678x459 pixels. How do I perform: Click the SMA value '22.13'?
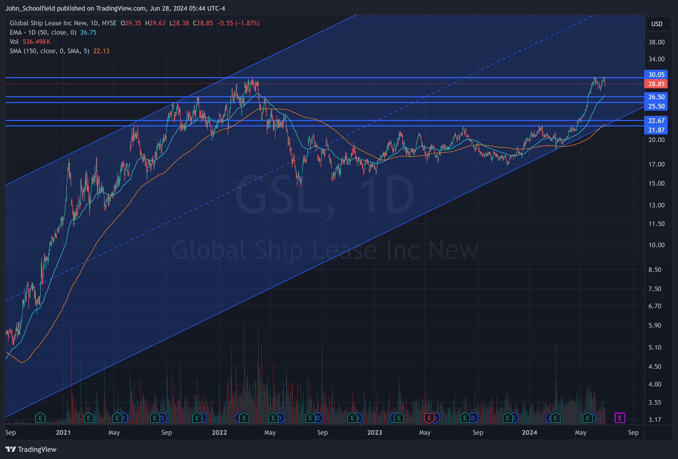tap(101, 51)
